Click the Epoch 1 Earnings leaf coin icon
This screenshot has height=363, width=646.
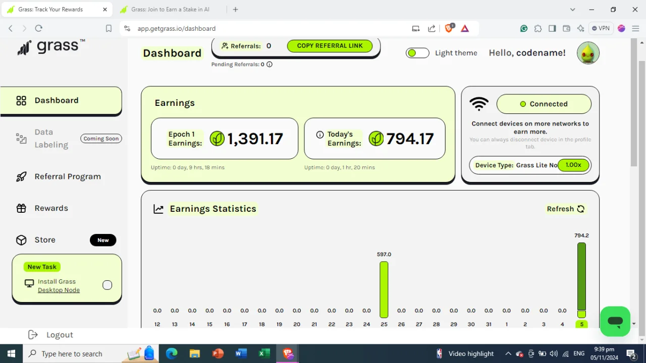click(x=217, y=138)
